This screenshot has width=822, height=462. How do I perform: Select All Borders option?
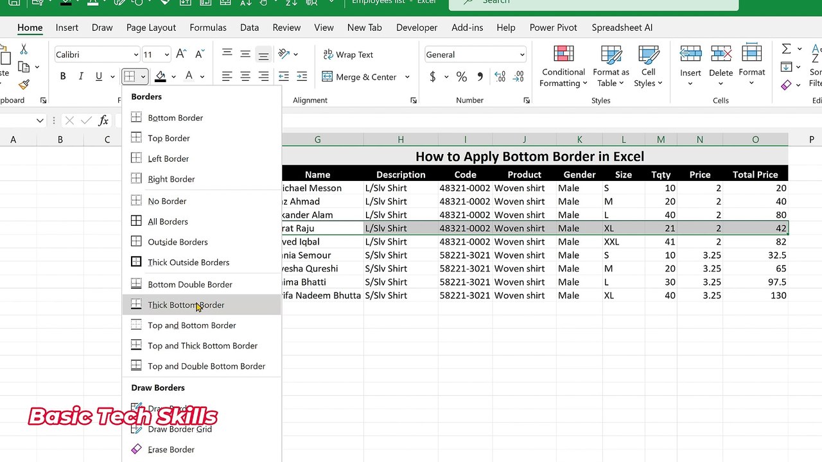202,221
